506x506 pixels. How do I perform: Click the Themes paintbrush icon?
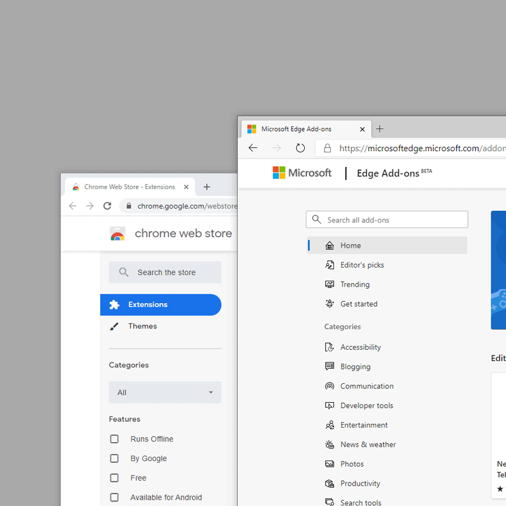[x=114, y=326]
